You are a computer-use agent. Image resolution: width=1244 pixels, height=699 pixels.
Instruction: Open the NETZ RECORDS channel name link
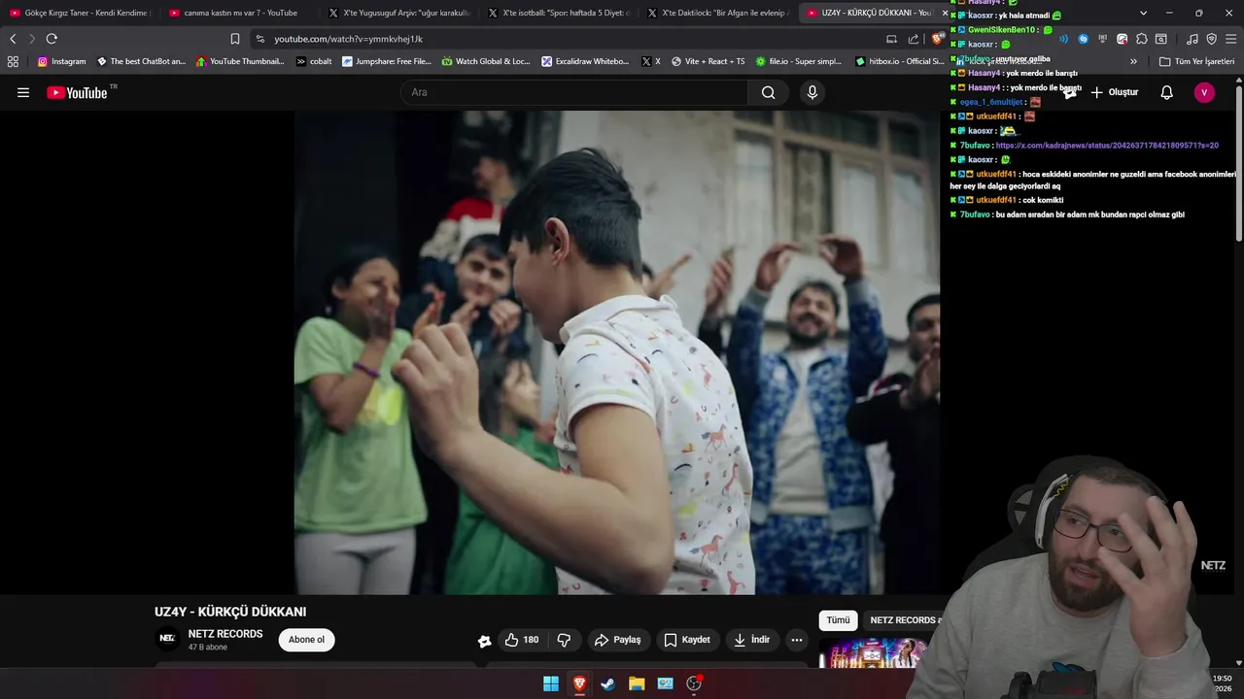pyautogui.click(x=225, y=634)
